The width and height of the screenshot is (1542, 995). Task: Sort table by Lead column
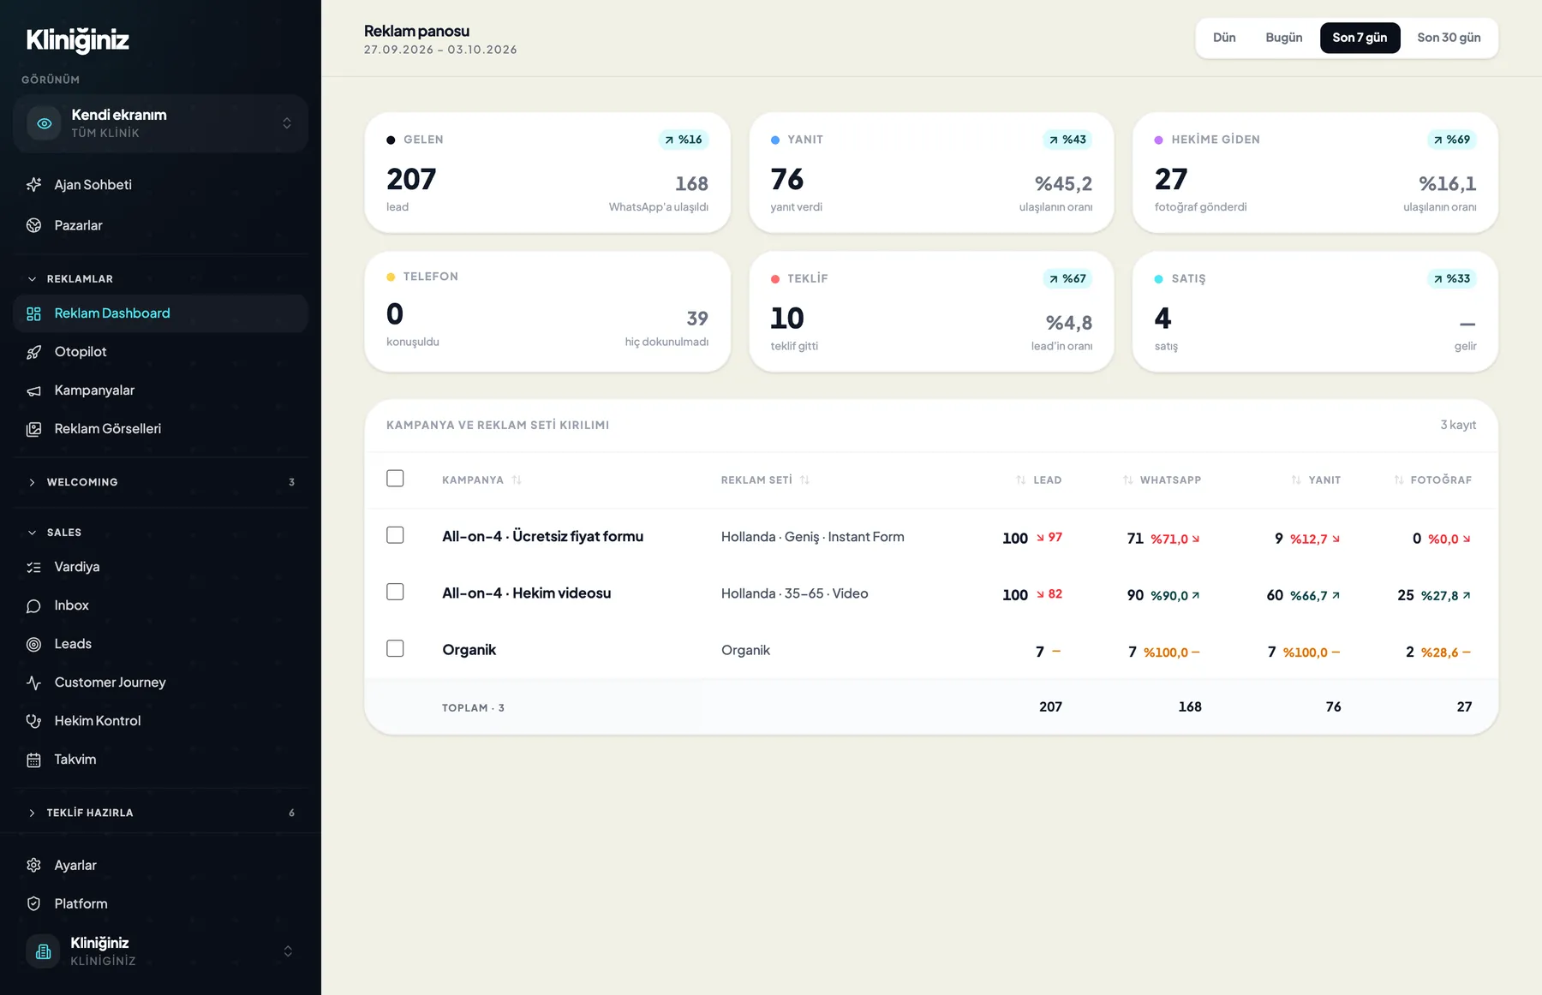1038,480
